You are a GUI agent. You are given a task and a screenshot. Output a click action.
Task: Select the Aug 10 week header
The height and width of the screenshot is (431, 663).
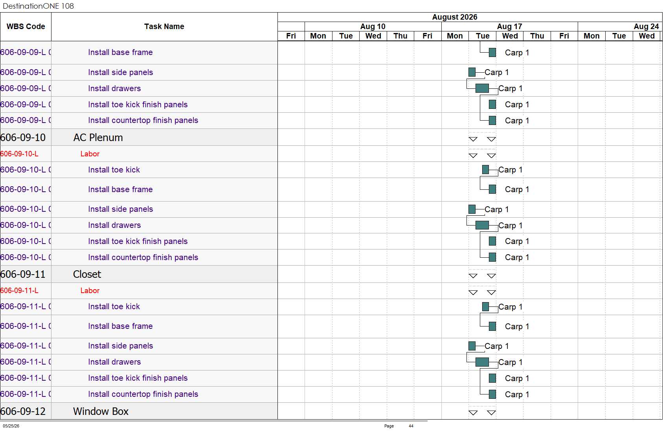(x=373, y=26)
